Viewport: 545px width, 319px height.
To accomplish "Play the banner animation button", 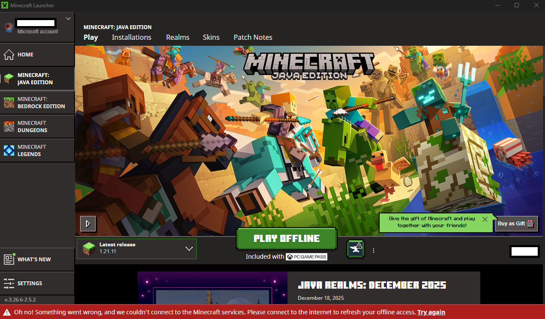I will point(88,224).
